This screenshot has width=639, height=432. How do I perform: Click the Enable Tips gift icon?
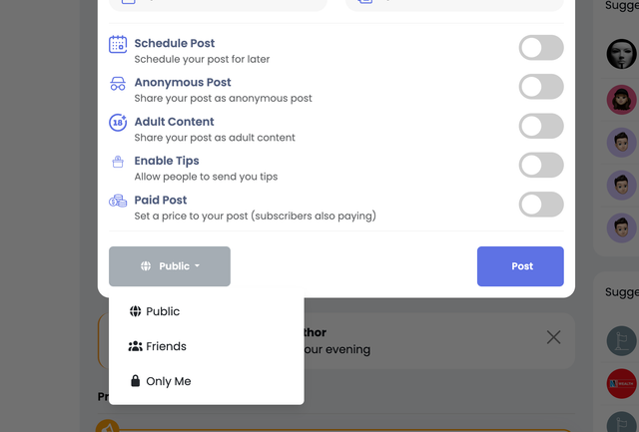pyautogui.click(x=118, y=162)
